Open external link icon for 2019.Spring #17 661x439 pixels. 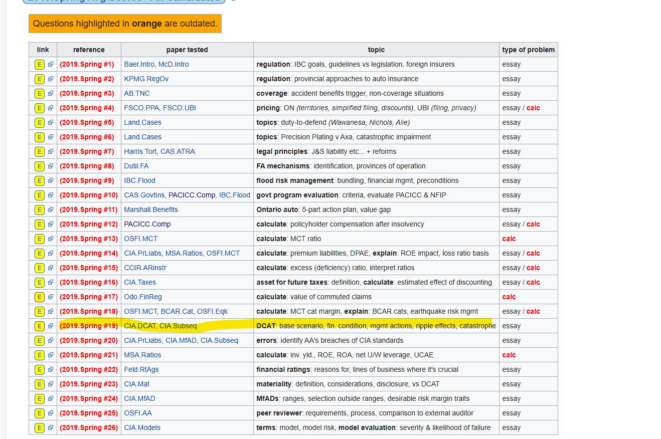point(51,297)
